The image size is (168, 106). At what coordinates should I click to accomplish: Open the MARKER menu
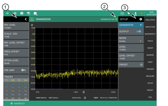(150, 55)
